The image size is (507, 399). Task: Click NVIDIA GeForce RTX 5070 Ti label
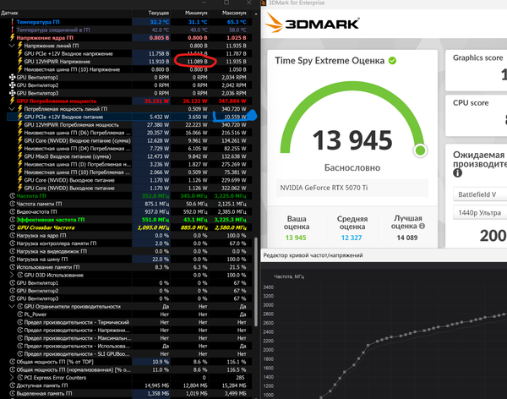(324, 188)
